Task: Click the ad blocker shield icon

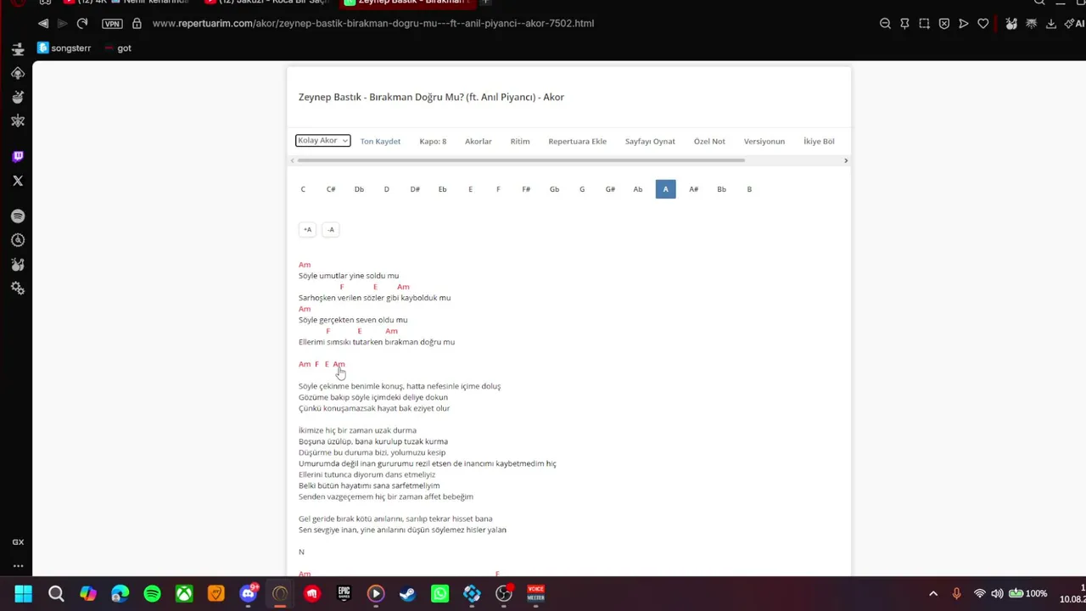Action: 943,24
